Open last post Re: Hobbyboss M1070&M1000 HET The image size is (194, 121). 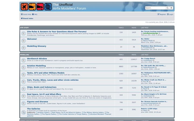156,73
